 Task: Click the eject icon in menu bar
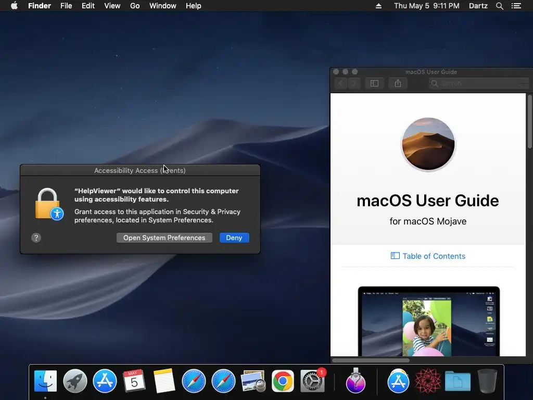click(x=379, y=6)
